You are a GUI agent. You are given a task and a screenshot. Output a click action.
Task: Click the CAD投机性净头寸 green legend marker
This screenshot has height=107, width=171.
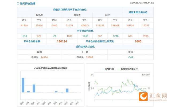[119, 69]
